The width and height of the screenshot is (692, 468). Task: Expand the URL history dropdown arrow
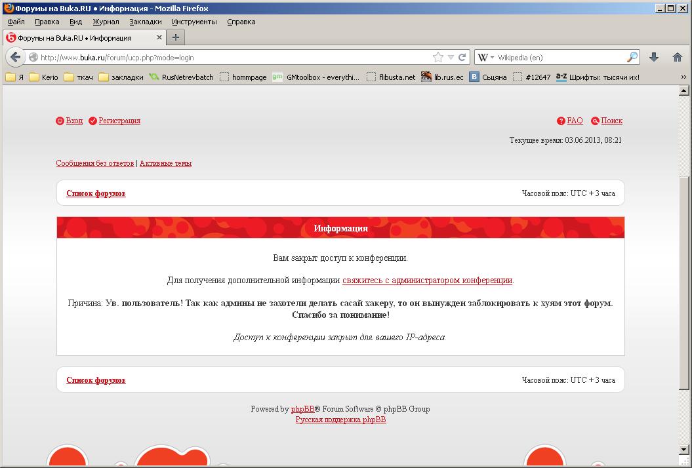pos(451,58)
